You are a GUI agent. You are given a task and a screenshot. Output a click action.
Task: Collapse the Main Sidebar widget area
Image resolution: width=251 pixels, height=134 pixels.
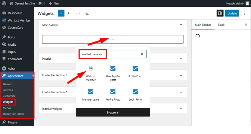tap(181, 25)
